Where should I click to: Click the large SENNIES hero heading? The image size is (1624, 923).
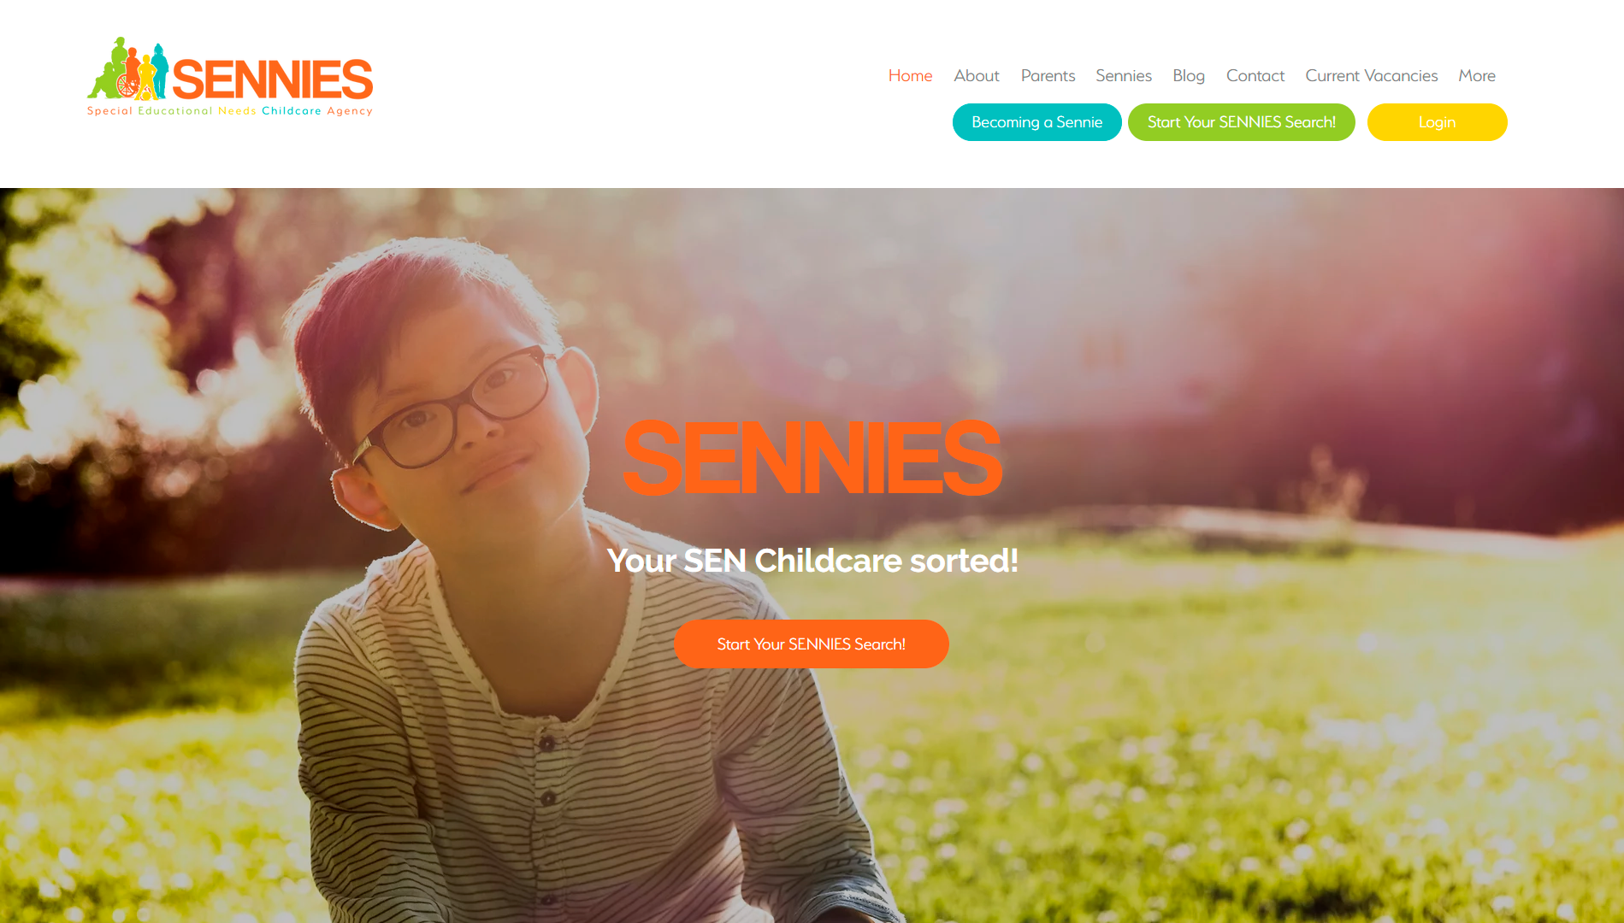click(812, 458)
